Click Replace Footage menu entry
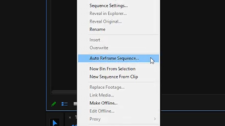225x126 pixels. (107, 87)
